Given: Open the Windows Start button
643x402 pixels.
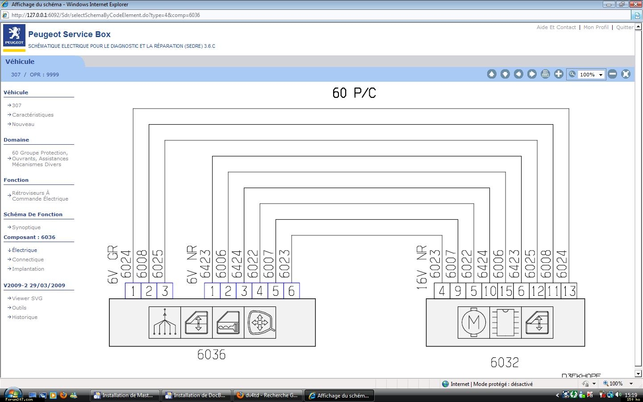Looking at the screenshot, I should click(13, 394).
